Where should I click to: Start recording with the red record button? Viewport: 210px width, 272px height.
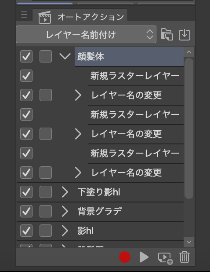pyautogui.click(x=125, y=257)
